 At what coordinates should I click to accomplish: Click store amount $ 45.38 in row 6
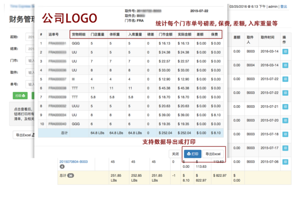[x=164, y=88]
